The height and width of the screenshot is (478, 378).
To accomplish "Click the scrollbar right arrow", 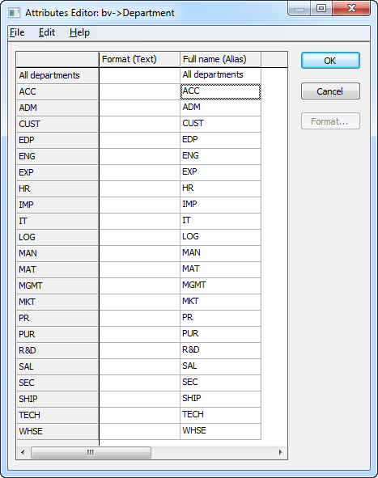I will coord(281,452).
